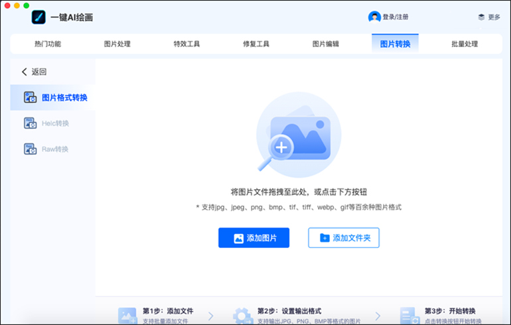Viewport: 511px width, 325px height.
Task: Click the 更多 stack icon
Action: [x=481, y=17]
